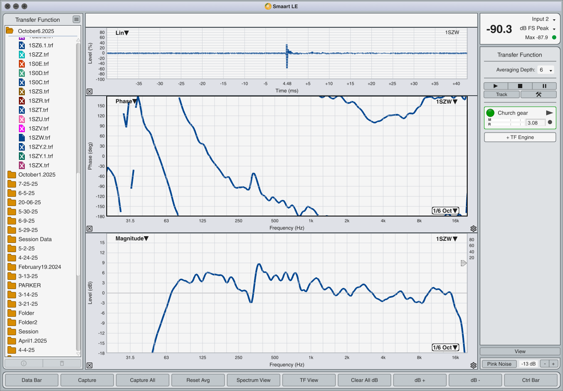The width and height of the screenshot is (563, 391).
Task: Open measurement settings via tools icon
Action: [538, 94]
